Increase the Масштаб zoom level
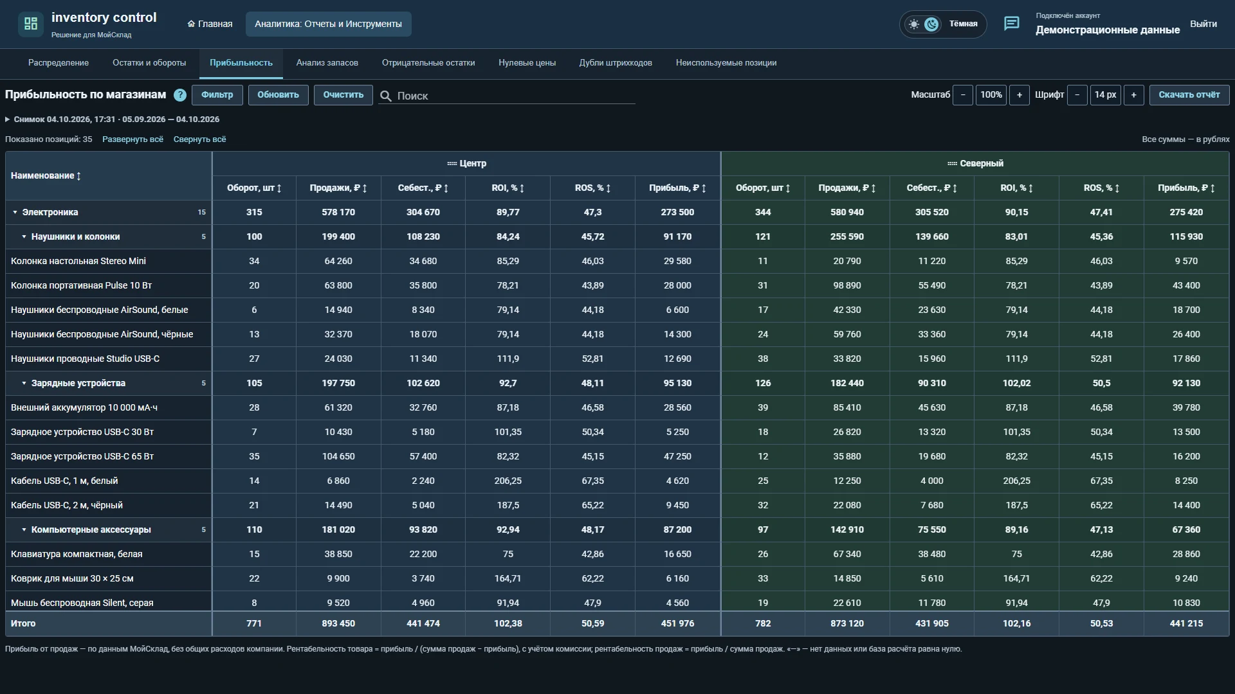Viewport: 1235px width, 694px height. (1019, 95)
